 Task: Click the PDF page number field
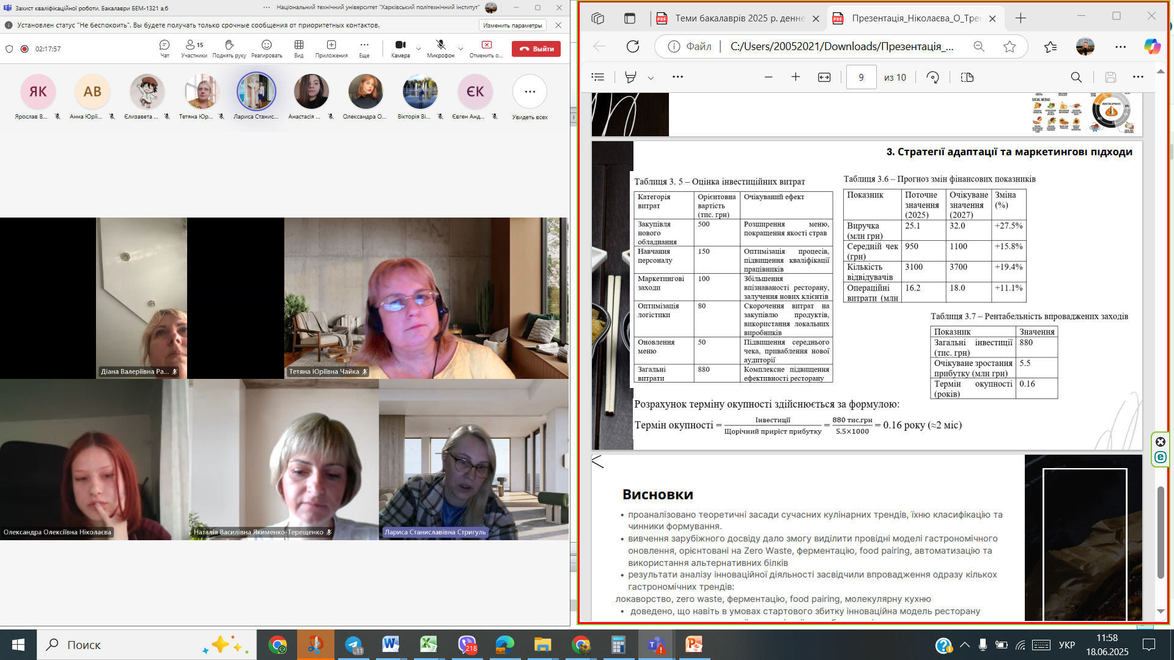(861, 77)
